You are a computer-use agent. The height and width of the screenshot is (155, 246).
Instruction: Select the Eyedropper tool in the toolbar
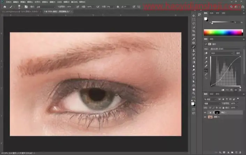[x=194, y=39]
